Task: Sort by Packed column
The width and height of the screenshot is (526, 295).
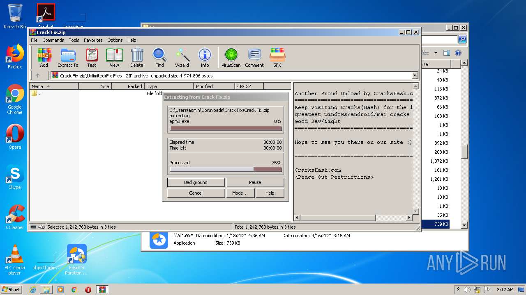Action: (x=128, y=86)
